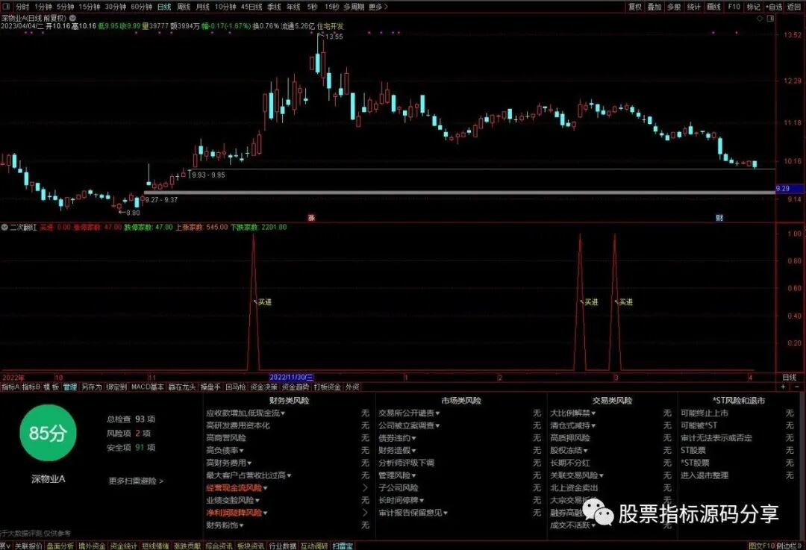Click the 统计 statistics button
The width and height of the screenshot is (806, 550).
(694, 7)
